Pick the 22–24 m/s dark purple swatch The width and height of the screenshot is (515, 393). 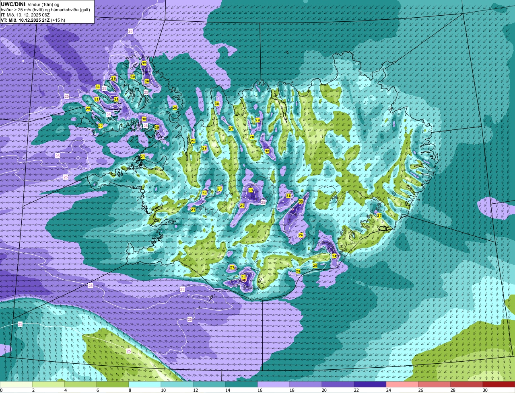click(x=370, y=385)
